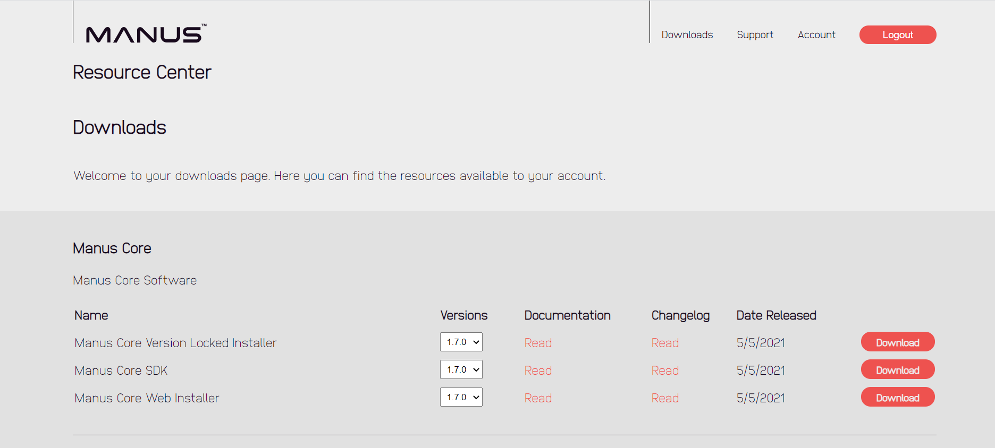Image resolution: width=995 pixels, height=448 pixels.
Task: Read changelog for Version Locked Installer
Action: [x=665, y=343]
